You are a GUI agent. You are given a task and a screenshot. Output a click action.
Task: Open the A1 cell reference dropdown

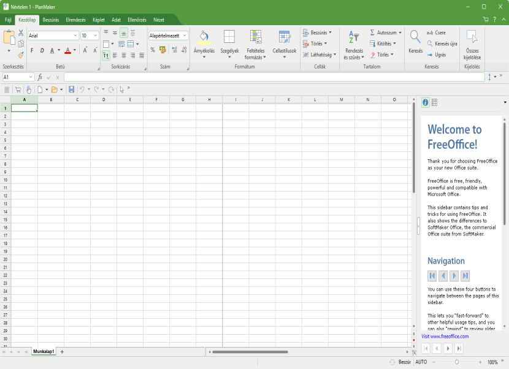coord(31,77)
